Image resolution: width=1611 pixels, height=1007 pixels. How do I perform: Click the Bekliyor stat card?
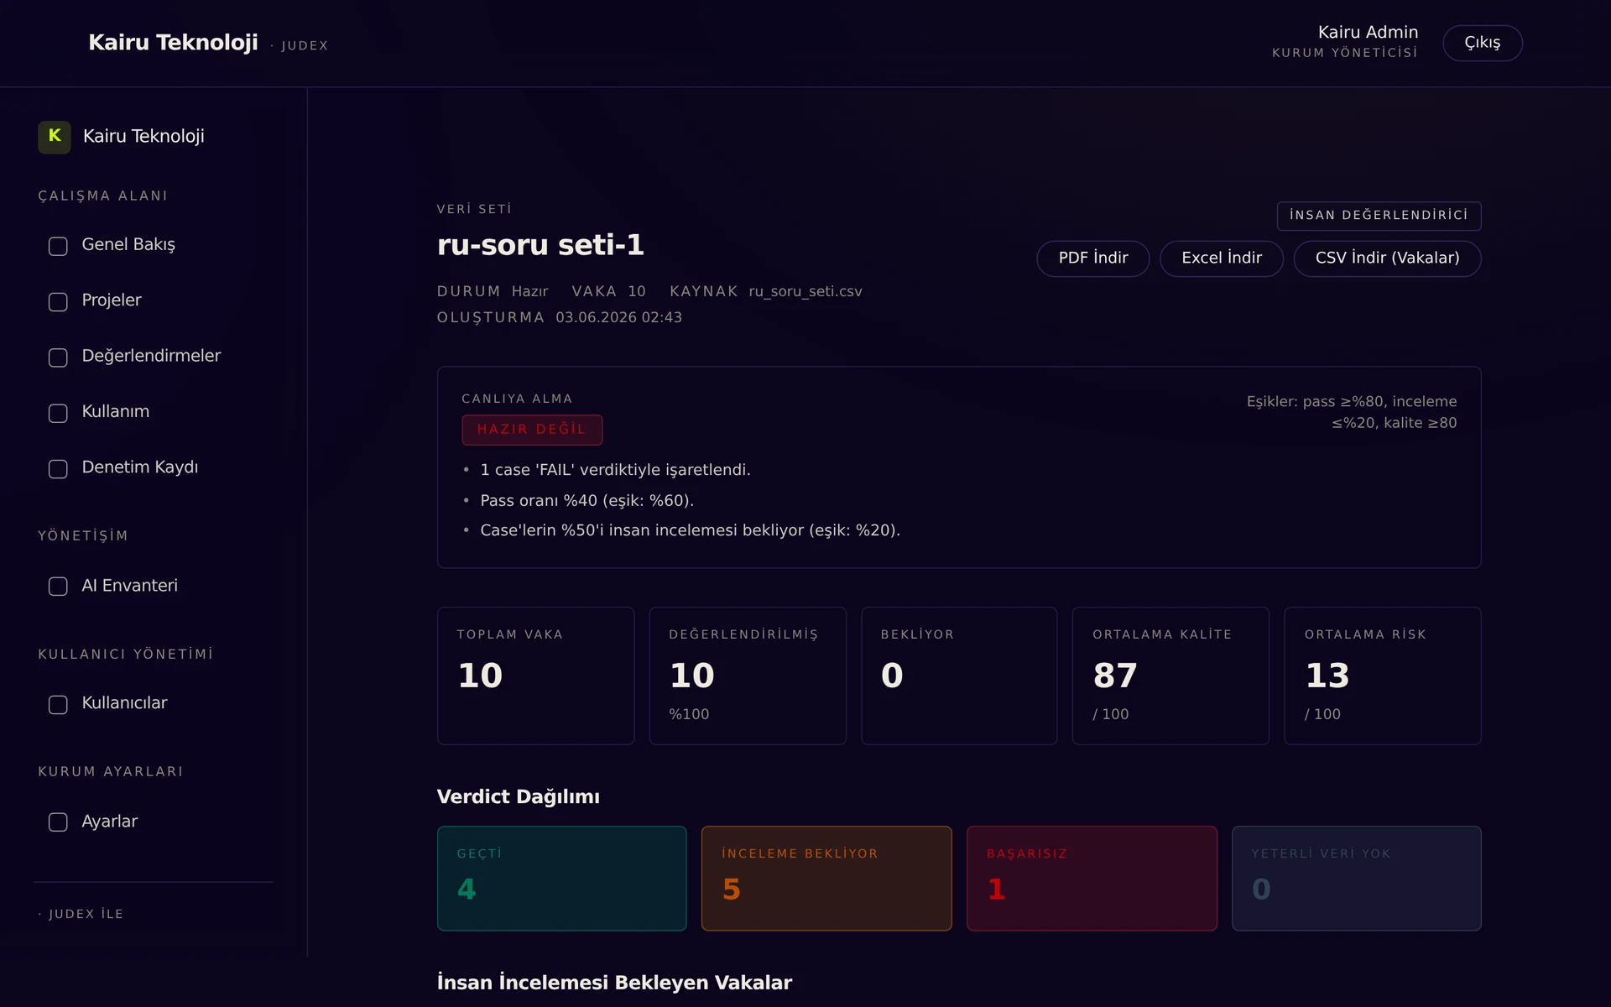[959, 676]
